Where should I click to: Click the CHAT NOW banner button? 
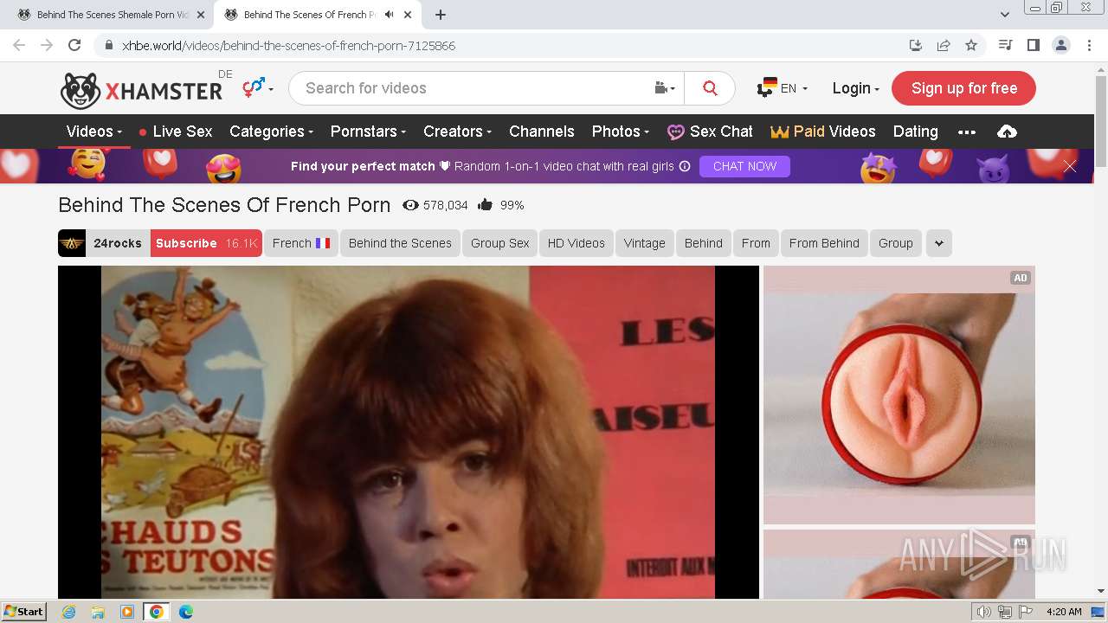(x=744, y=166)
